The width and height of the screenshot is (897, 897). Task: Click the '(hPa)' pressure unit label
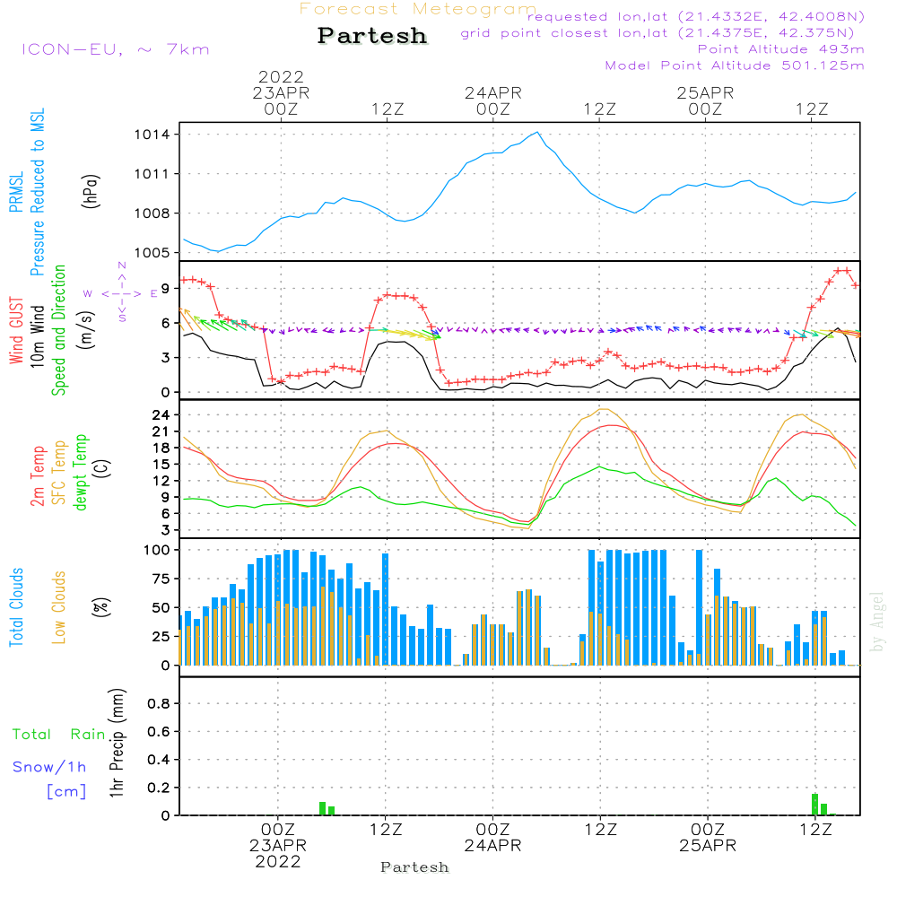coord(91,191)
